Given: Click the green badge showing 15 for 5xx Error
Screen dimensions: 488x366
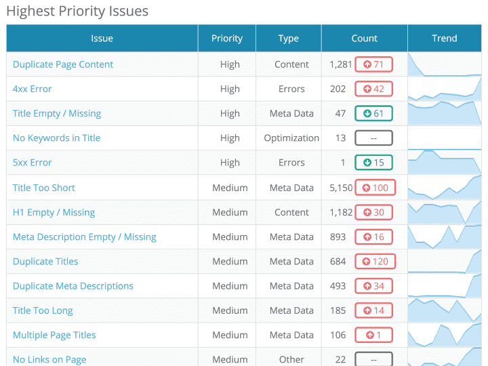Looking at the screenshot, I should pos(373,163).
